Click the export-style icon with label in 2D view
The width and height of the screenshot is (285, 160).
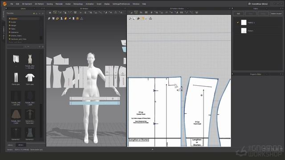pos(151,18)
